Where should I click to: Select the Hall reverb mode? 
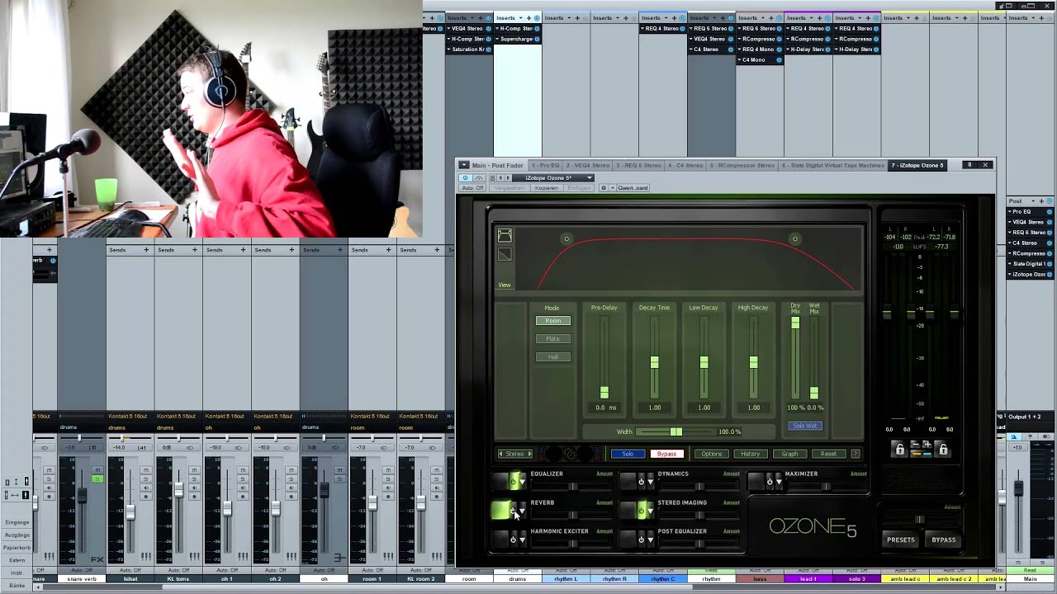pos(552,356)
